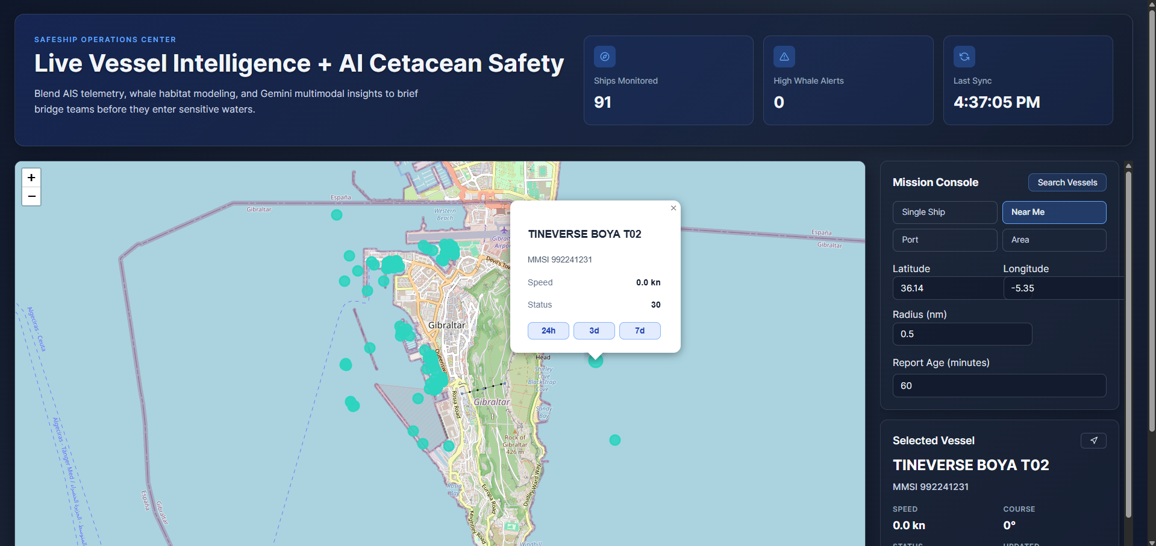Zoom in the map with plus button
This screenshot has height=546, width=1156.
pyautogui.click(x=31, y=178)
